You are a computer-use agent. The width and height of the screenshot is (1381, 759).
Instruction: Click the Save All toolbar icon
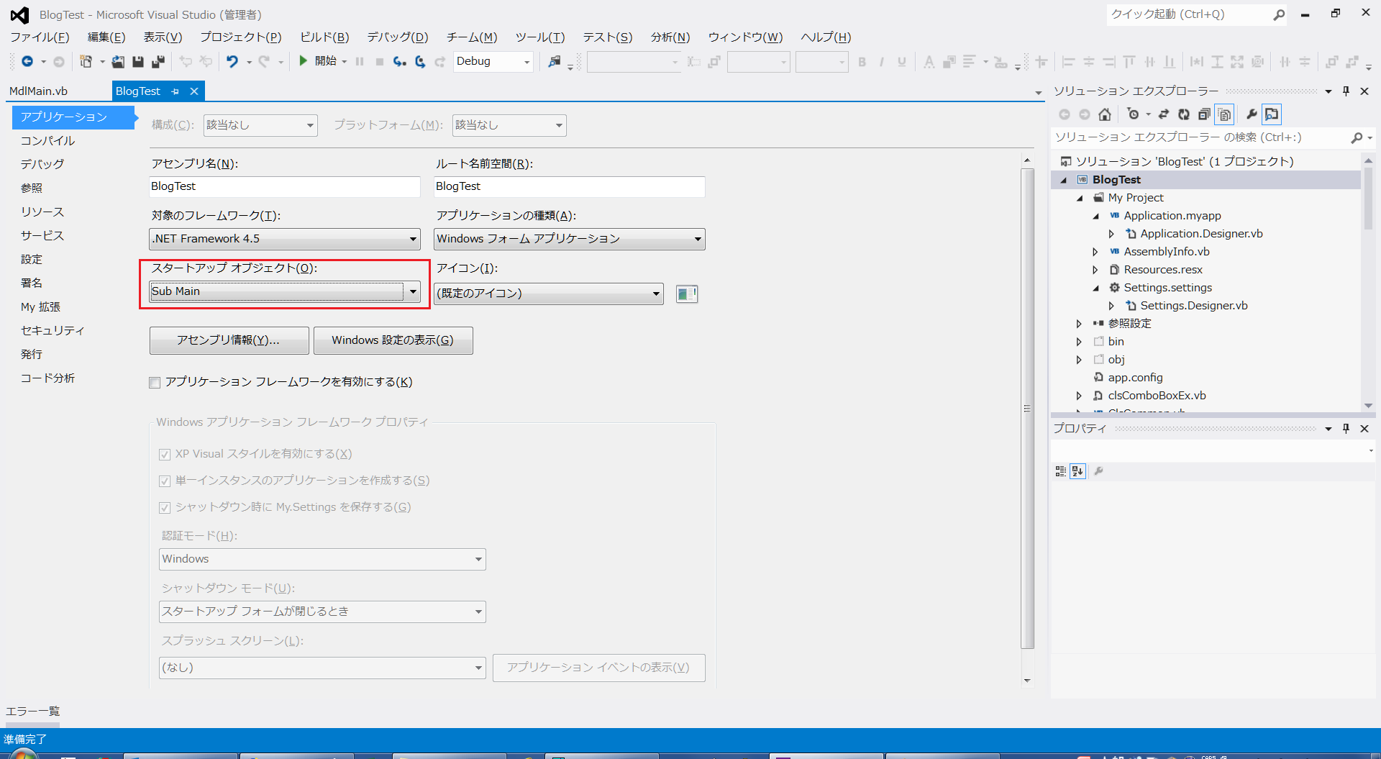[x=158, y=62]
